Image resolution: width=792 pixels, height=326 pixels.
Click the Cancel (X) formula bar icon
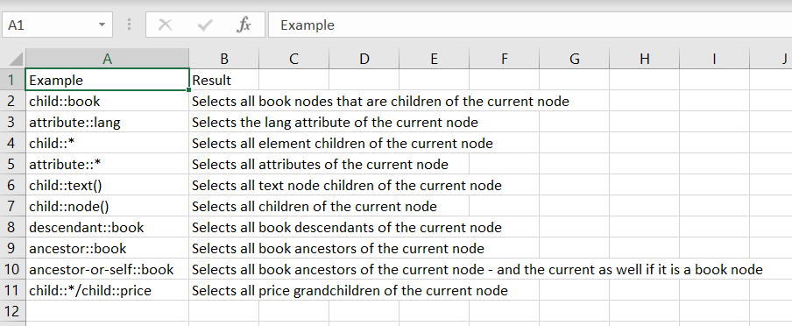coord(166,25)
